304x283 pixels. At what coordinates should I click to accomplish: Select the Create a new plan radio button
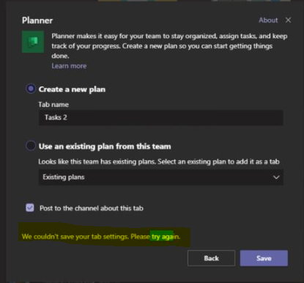point(31,89)
